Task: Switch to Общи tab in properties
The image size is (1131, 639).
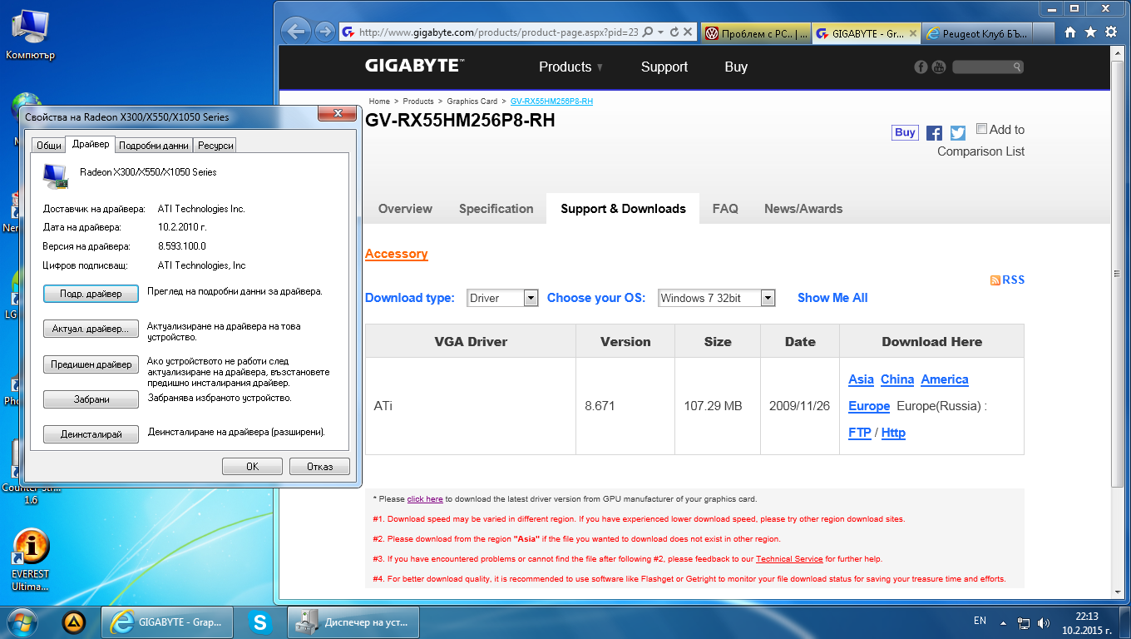Action: pyautogui.click(x=49, y=146)
